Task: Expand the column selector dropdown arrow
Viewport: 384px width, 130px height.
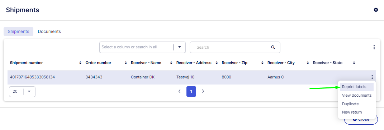Action: pos(180,47)
